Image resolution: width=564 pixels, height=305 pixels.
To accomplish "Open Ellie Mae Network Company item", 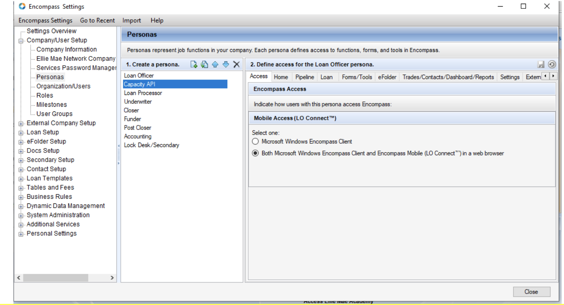I will tap(76, 59).
